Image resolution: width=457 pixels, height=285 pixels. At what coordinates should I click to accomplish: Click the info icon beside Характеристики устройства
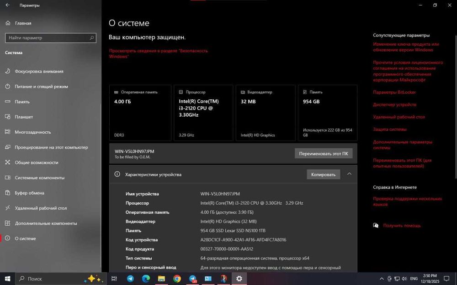(x=117, y=174)
